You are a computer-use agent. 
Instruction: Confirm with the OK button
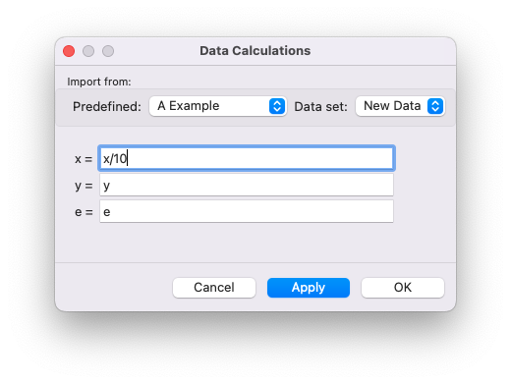(403, 288)
